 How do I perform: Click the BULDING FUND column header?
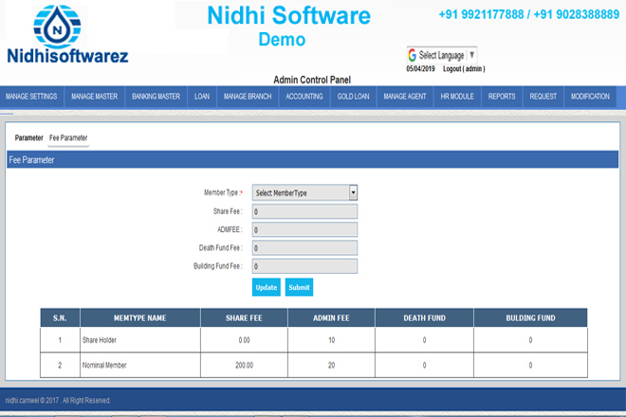coord(530,318)
